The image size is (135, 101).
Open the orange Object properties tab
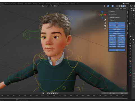130,61
